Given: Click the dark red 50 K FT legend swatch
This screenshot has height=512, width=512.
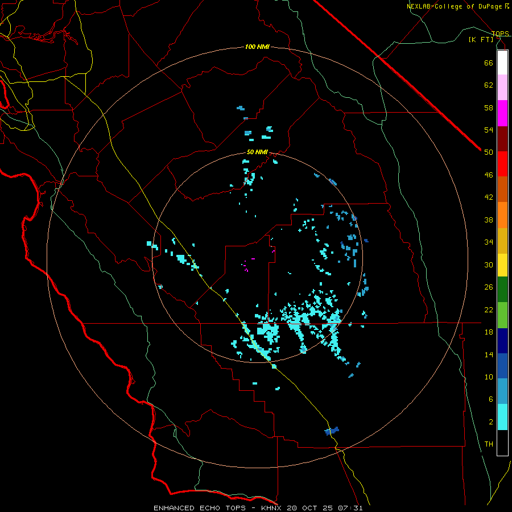Looking at the screenshot, I should pyautogui.click(x=502, y=139).
